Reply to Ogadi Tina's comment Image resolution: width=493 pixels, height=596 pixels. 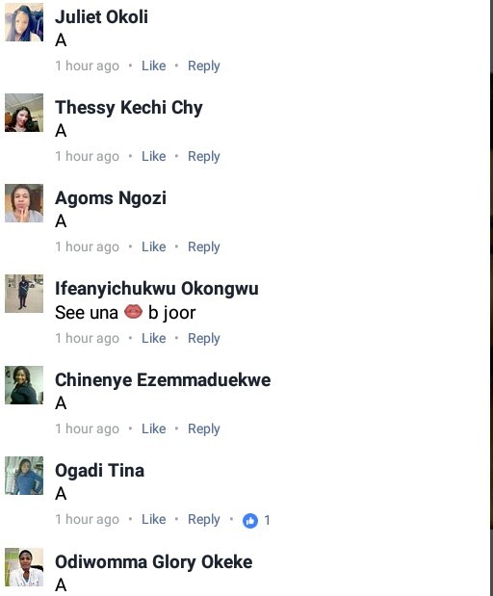click(x=204, y=520)
